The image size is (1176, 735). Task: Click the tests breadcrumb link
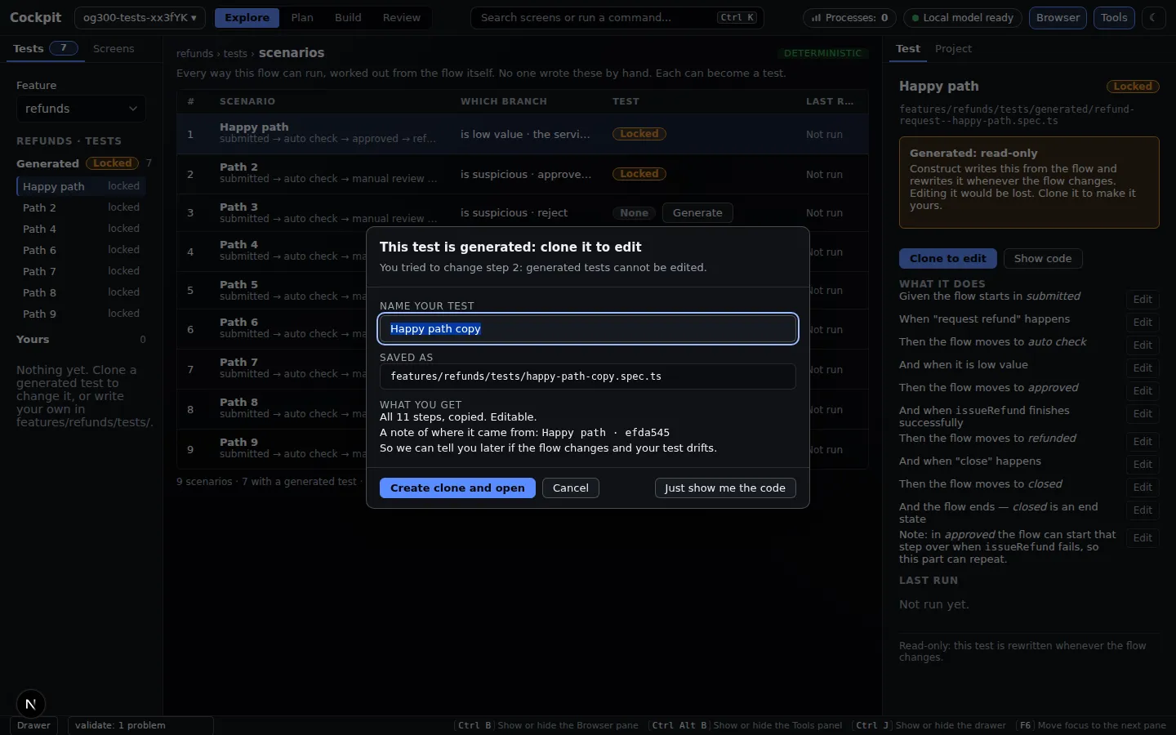(235, 54)
